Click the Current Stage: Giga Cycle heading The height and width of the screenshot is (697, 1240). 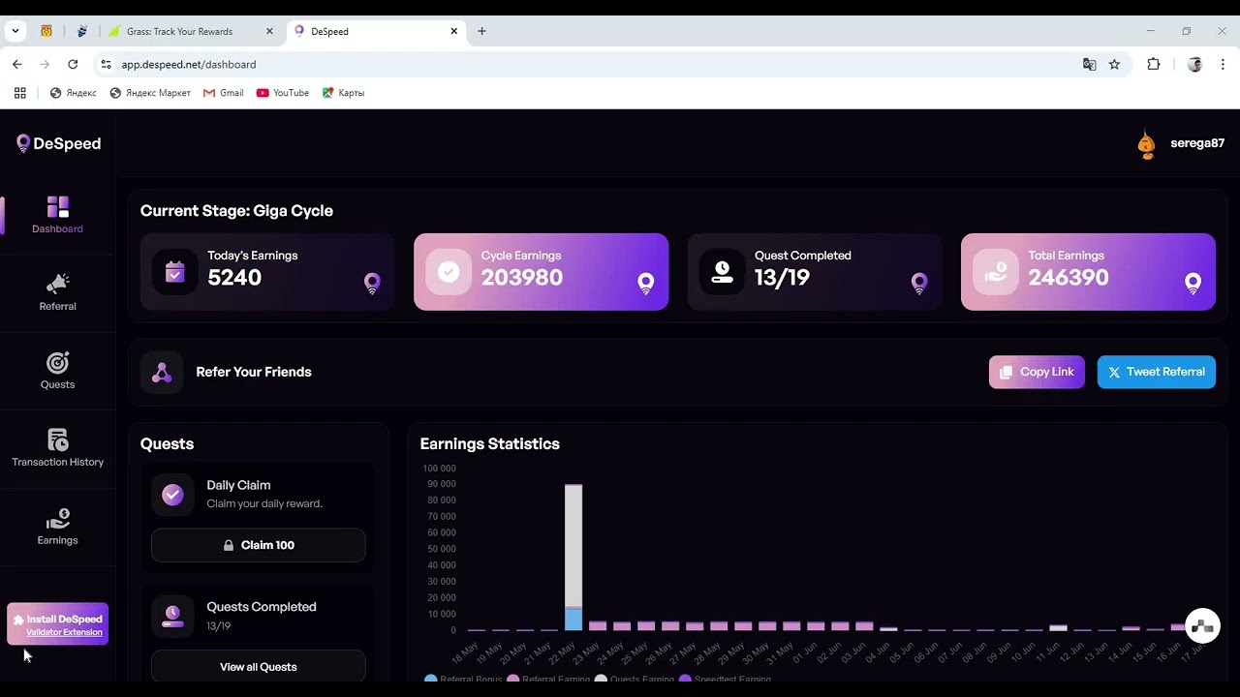(236, 211)
